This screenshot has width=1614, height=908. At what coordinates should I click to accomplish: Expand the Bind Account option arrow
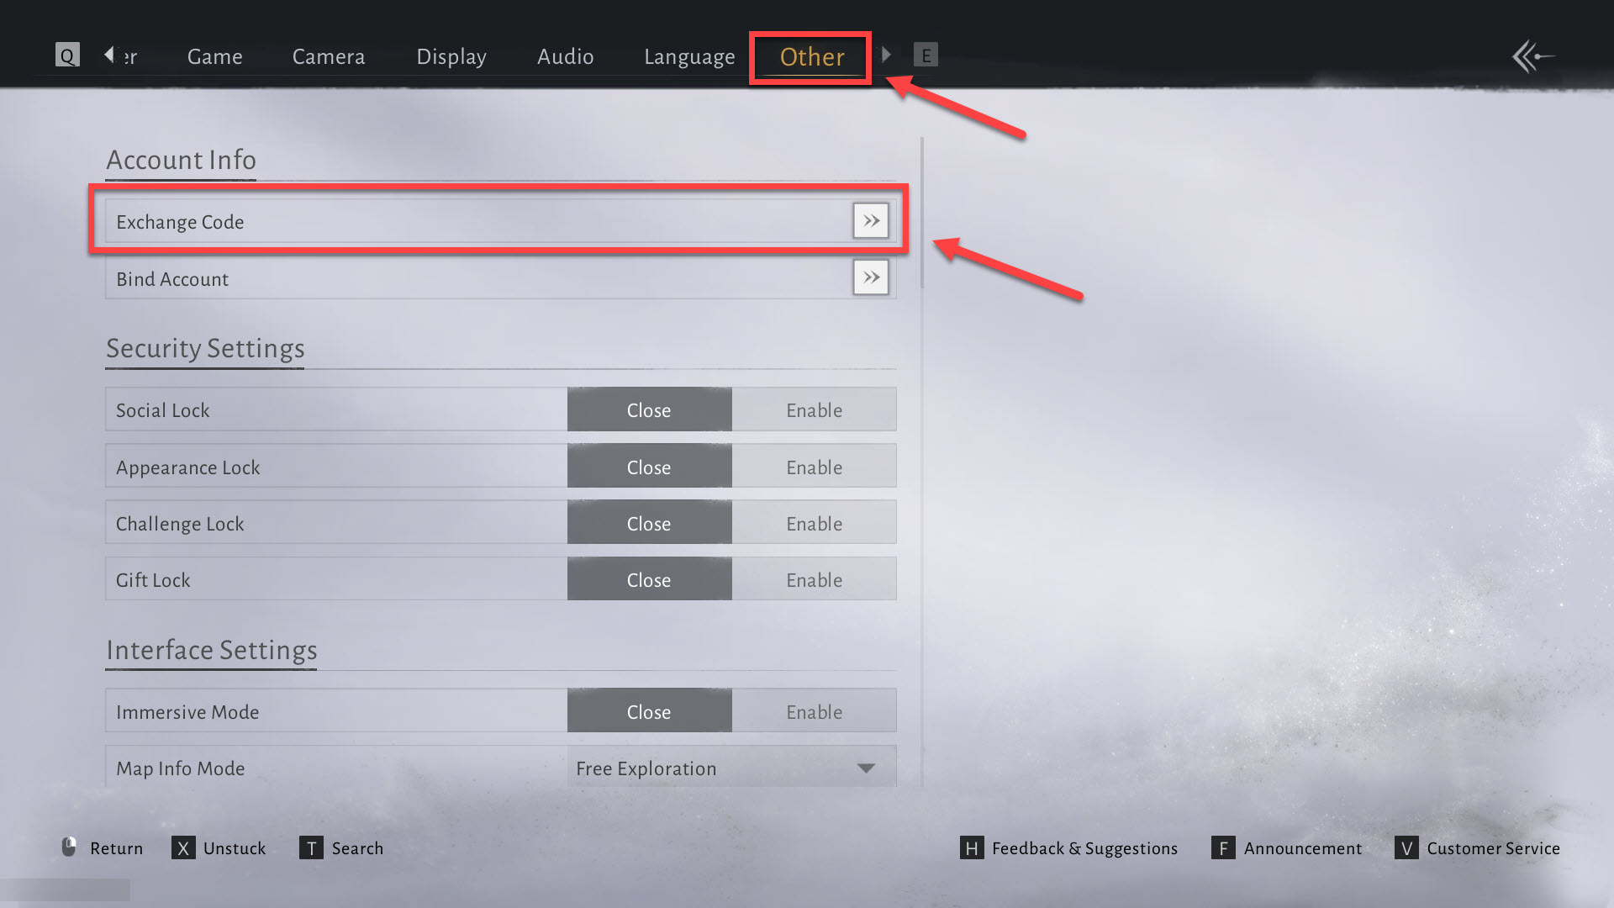pyautogui.click(x=871, y=277)
